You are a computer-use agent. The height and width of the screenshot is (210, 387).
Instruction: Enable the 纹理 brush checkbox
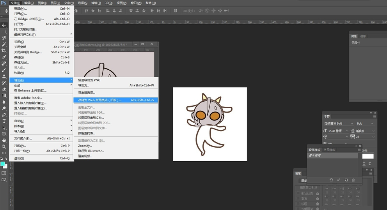click(x=298, y=203)
